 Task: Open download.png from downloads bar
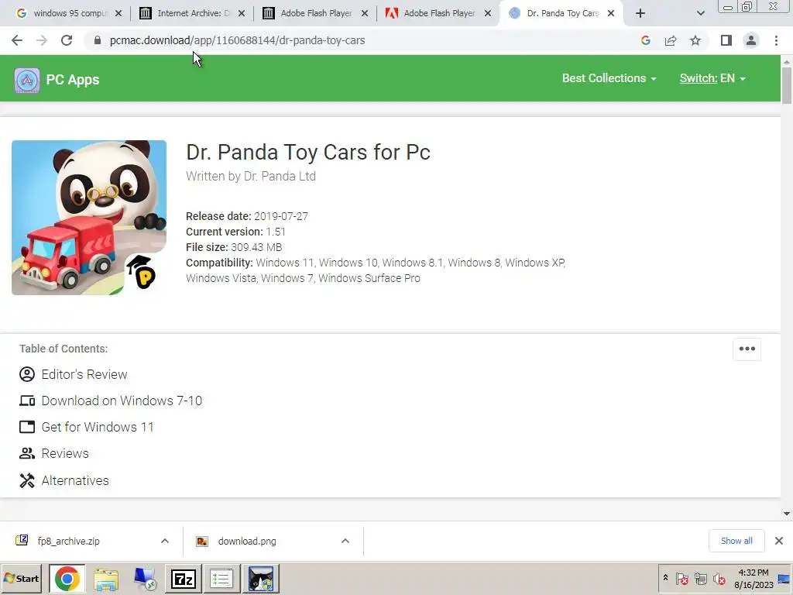[x=247, y=541]
